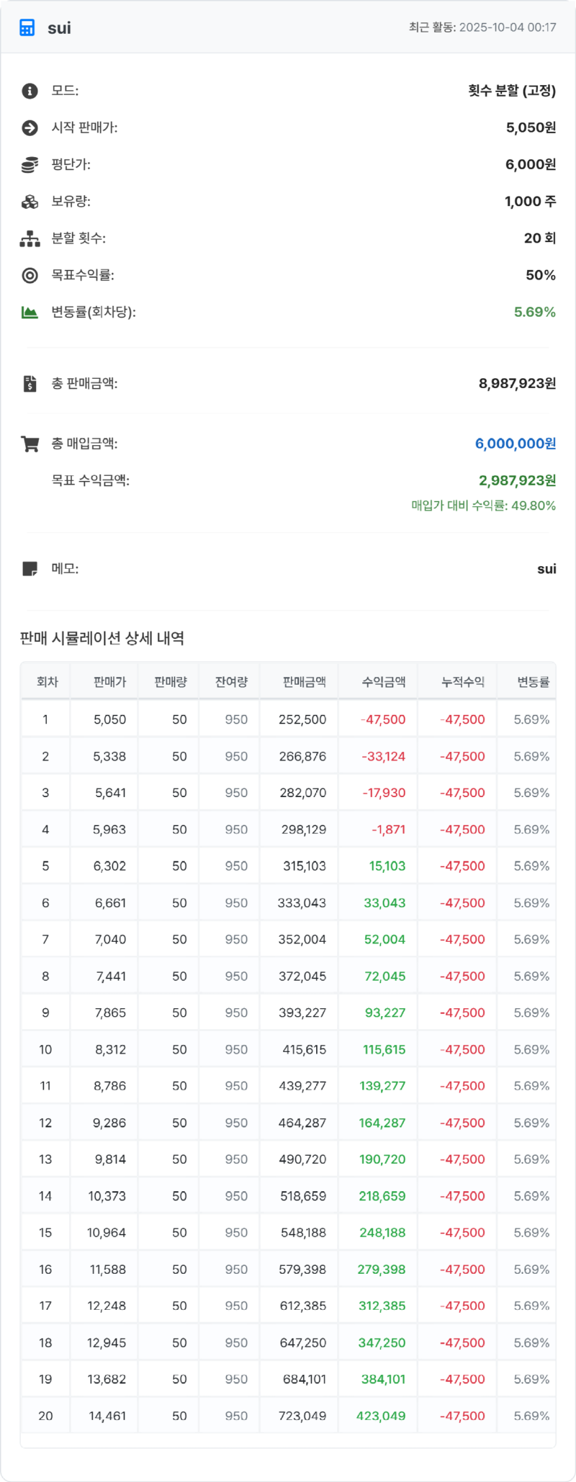Click the arrow icon beside 시작 판매가
This screenshot has height=1482, width=576.
pos(30,128)
